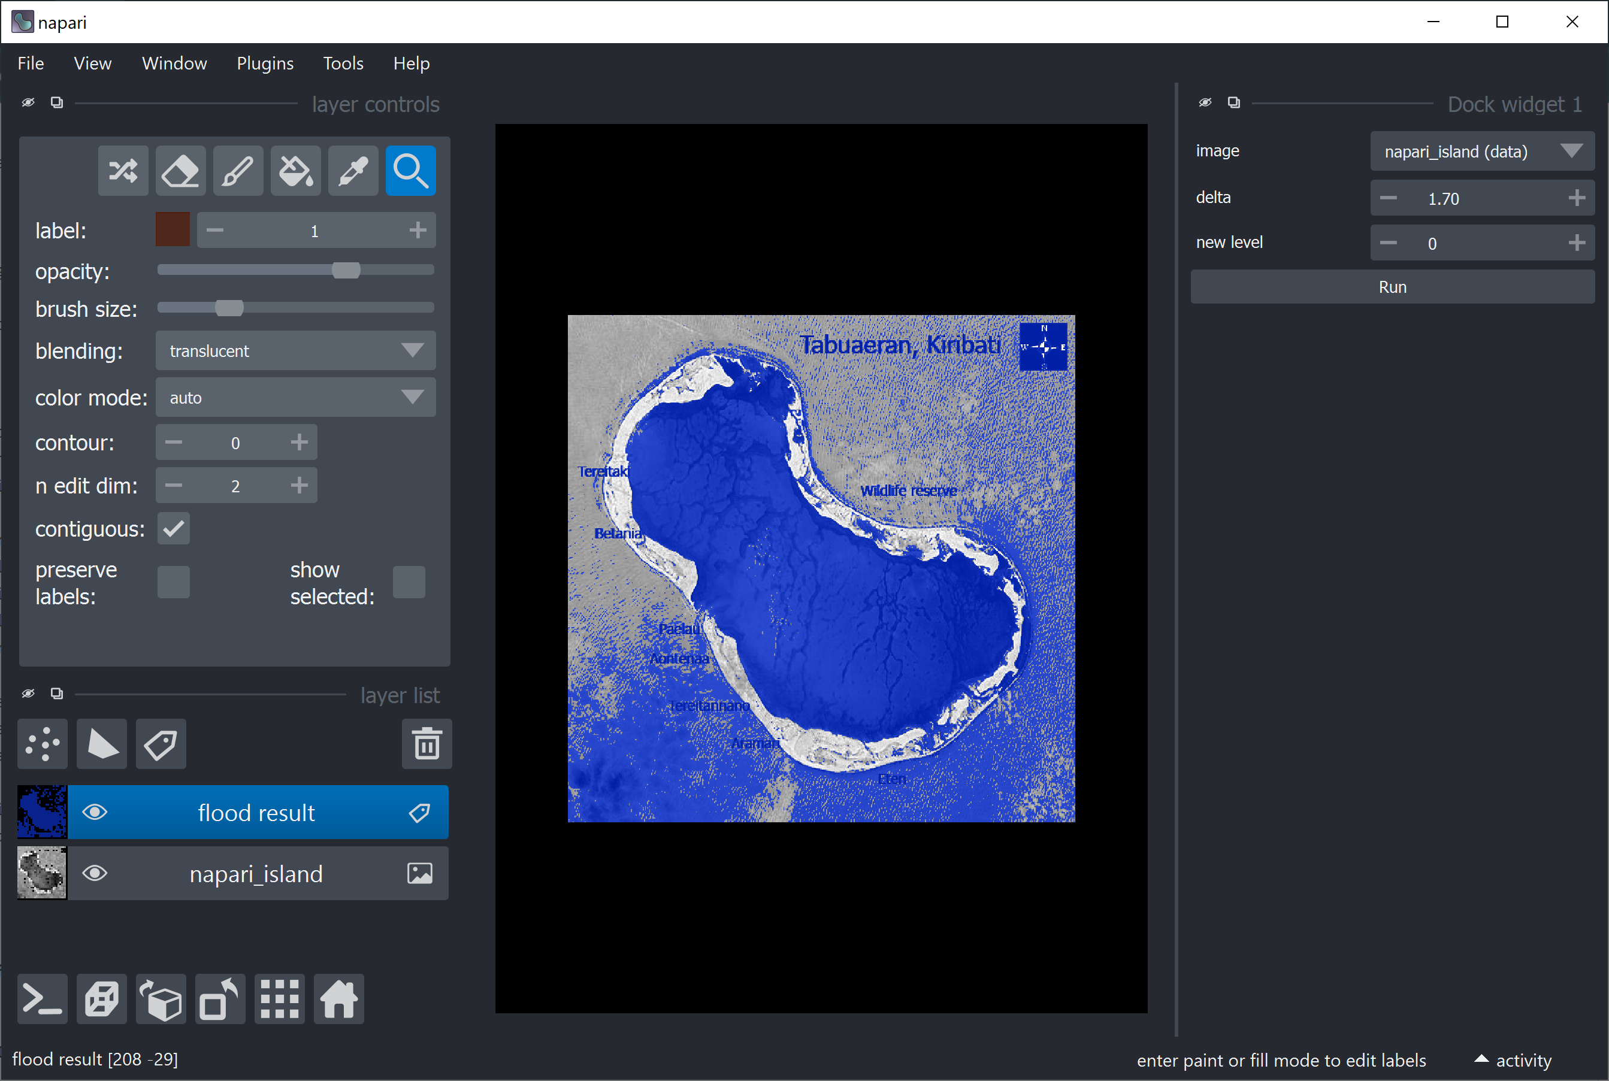Screen dimensions: 1609x1081
Task: Uncheck the contiguous checkbox
Action: 174,529
